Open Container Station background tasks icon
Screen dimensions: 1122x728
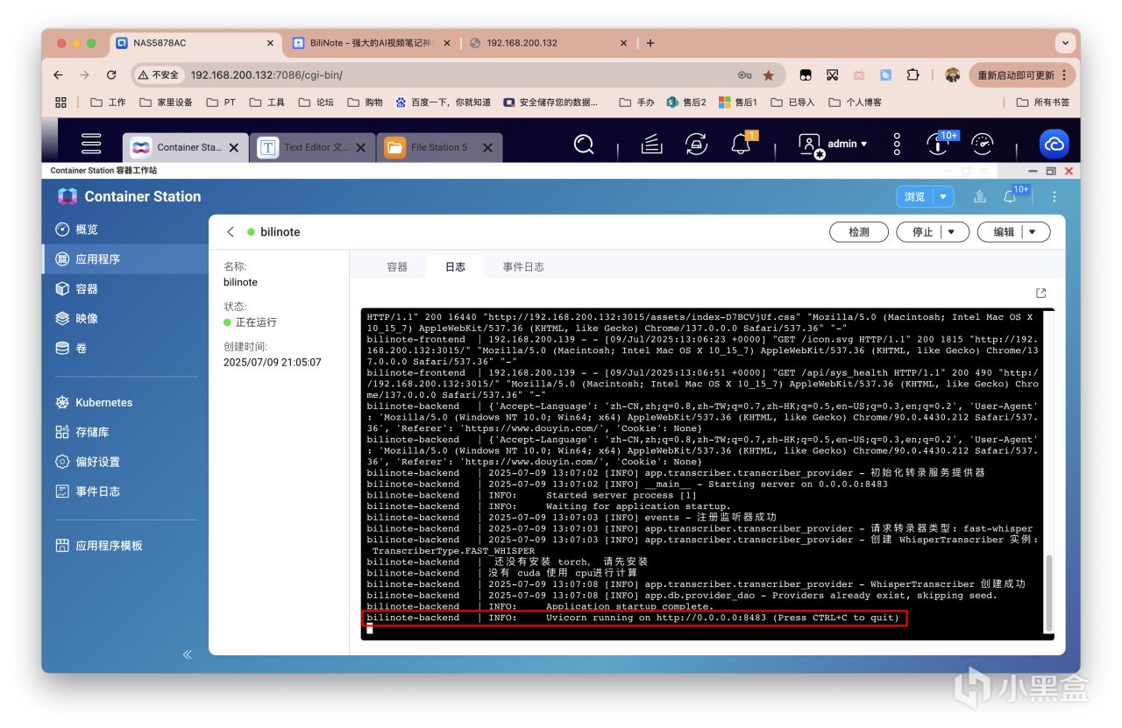click(980, 197)
